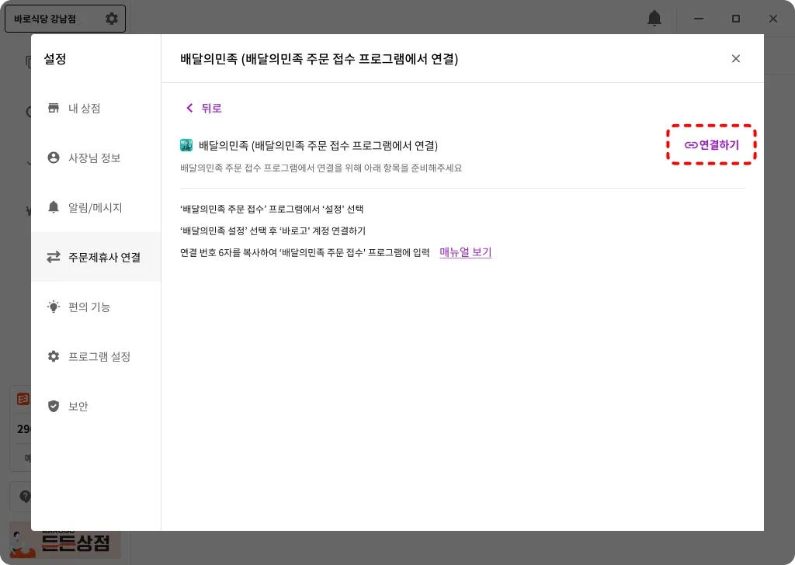Screen dimensions: 795x565
Task: Open the 사장님 정보 settings menu
Action: pyautogui.click(x=95, y=158)
